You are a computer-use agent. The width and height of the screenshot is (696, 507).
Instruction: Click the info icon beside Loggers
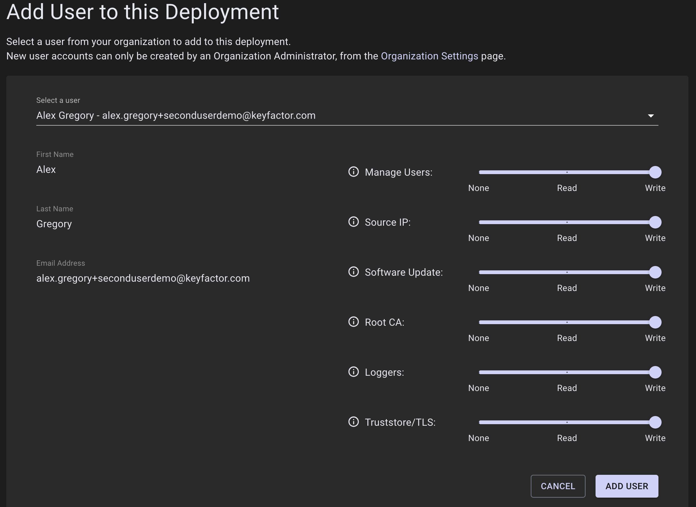(353, 372)
